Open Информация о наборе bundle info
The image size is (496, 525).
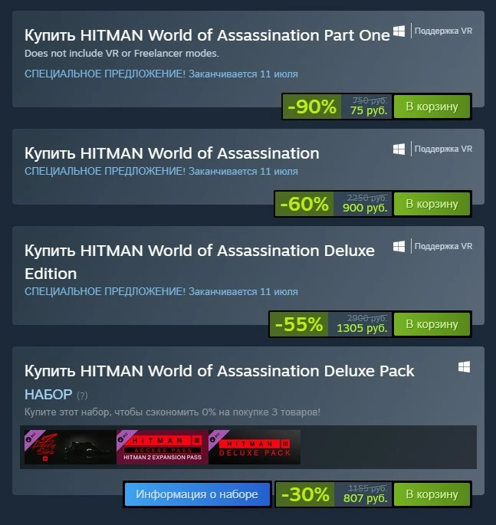[x=197, y=494]
